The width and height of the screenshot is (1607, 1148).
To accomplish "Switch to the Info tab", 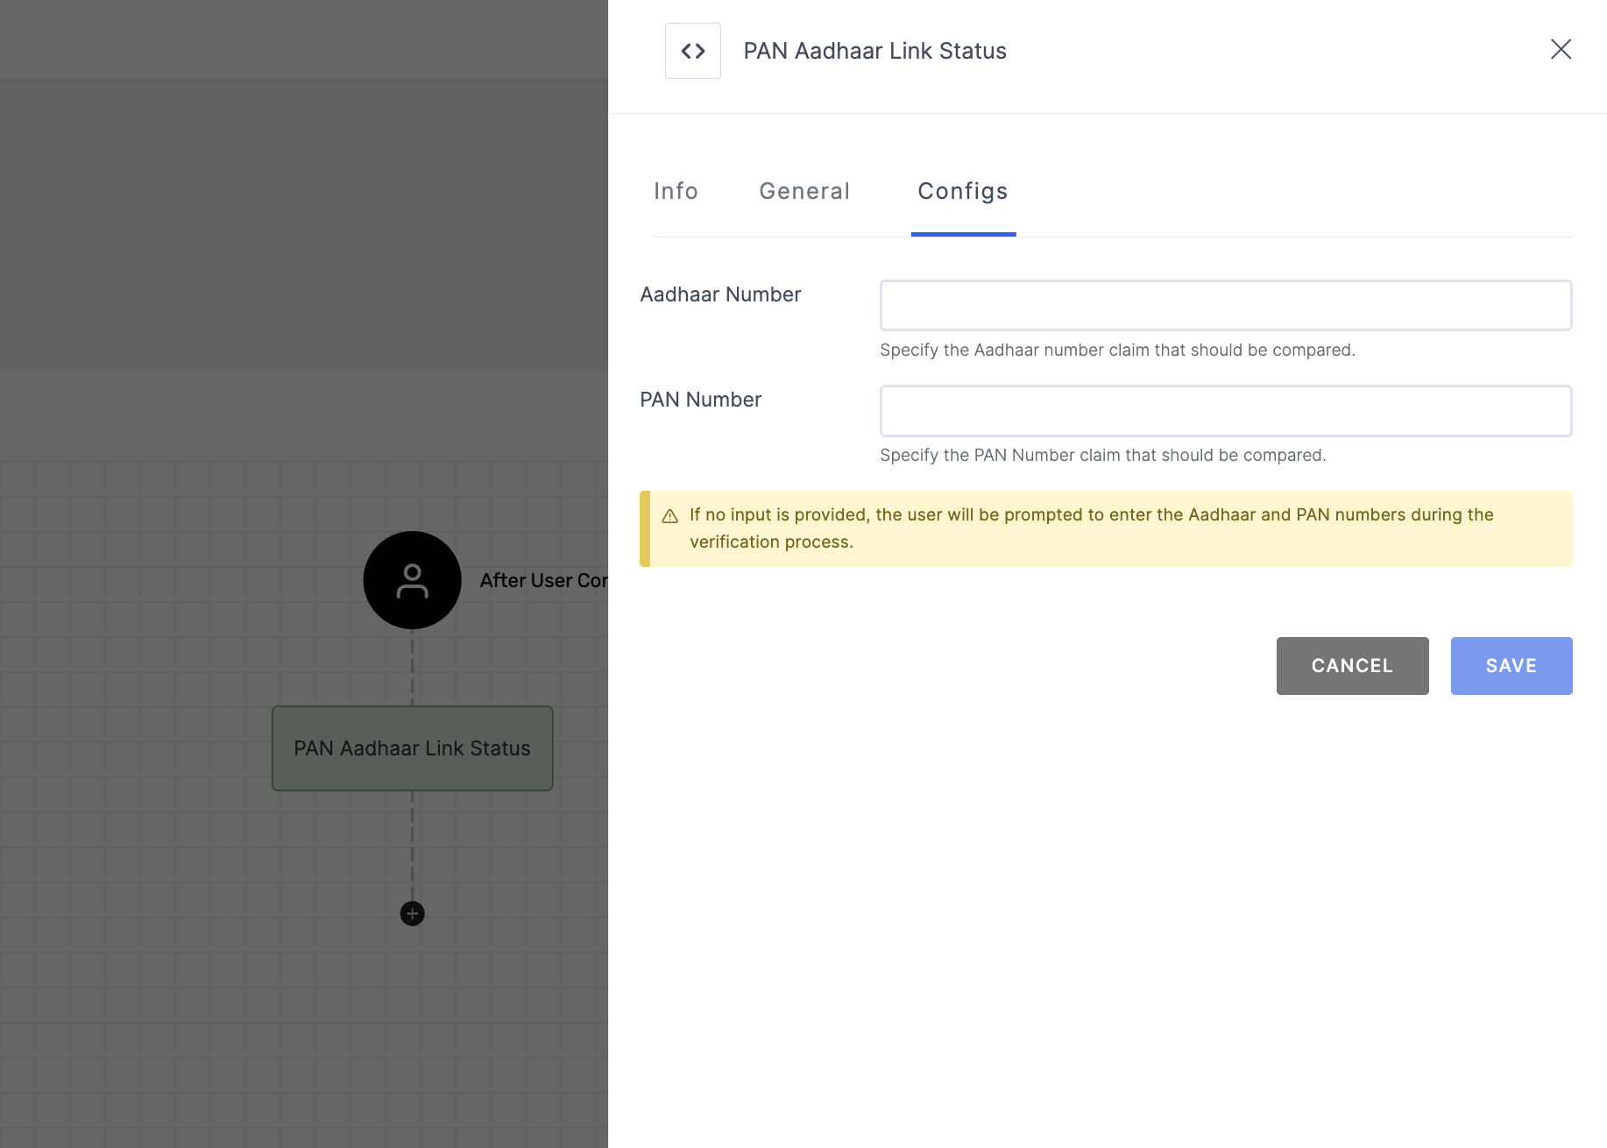I will tap(676, 191).
